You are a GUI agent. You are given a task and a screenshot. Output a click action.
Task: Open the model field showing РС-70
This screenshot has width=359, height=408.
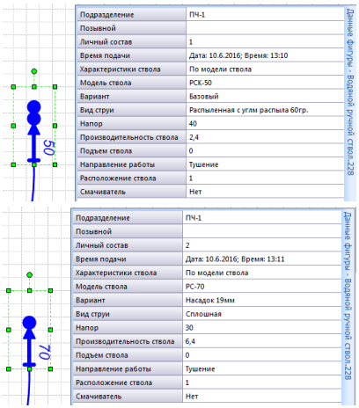[x=261, y=287]
